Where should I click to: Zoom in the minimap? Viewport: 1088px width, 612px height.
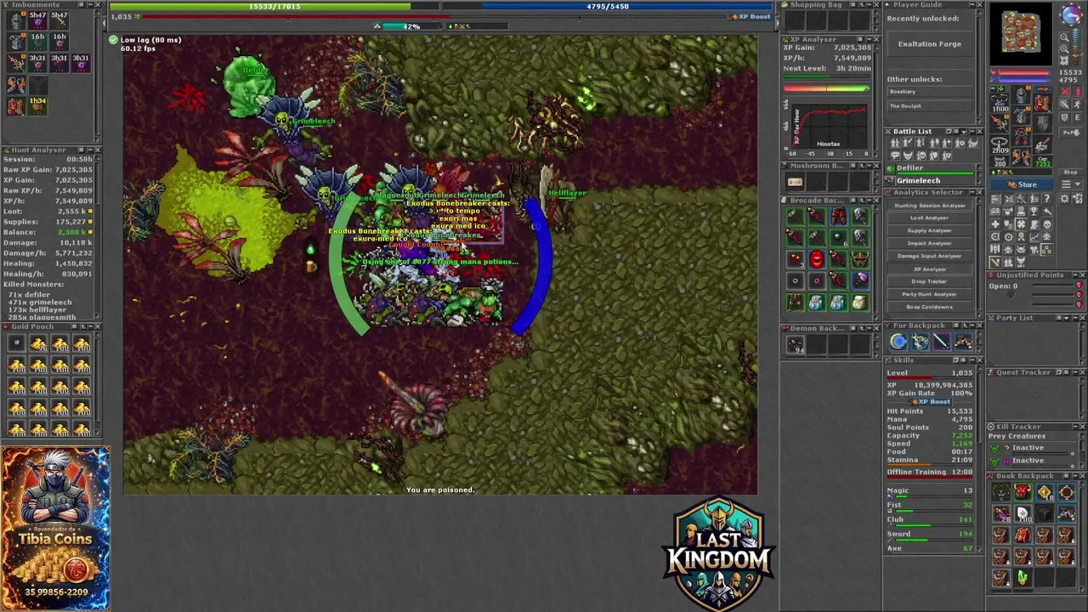pos(1064,49)
